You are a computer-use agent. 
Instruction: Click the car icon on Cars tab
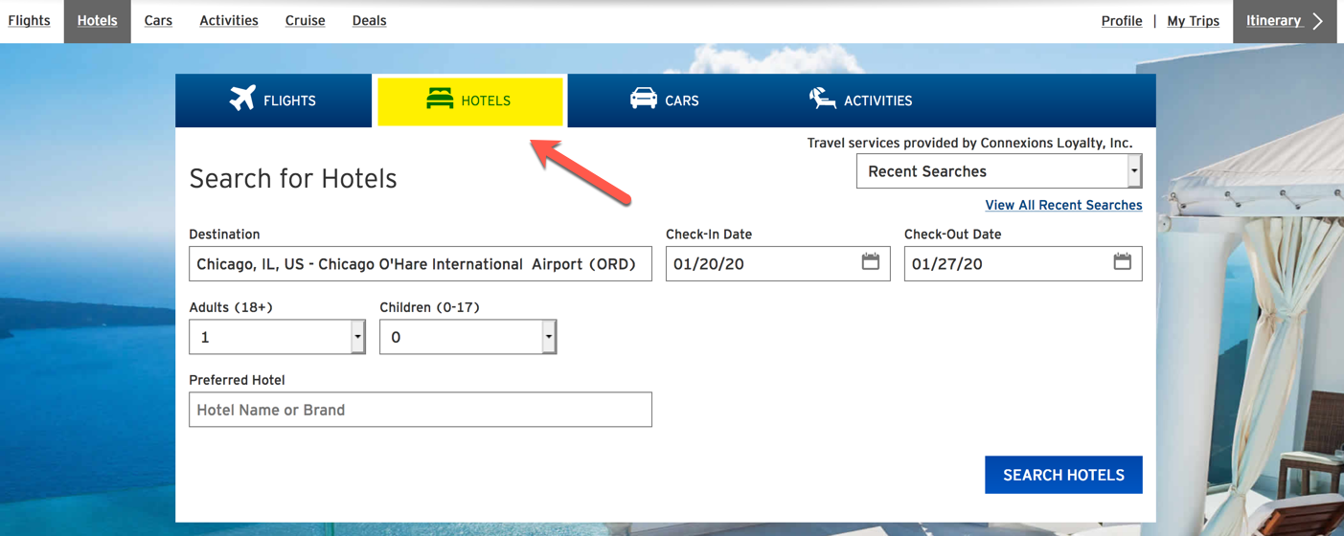644,98
